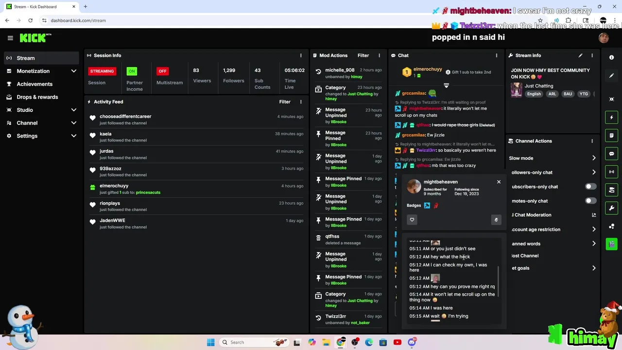The height and width of the screenshot is (350, 622).
Task: Open Activity Feed three-dot menu
Action: (301, 102)
